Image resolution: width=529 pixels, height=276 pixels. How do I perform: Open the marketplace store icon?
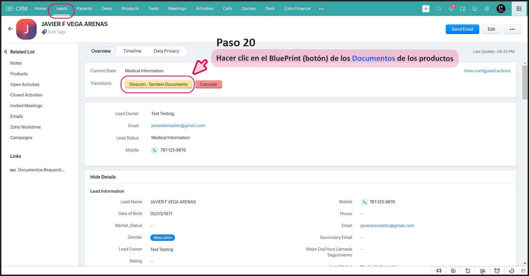click(475, 9)
